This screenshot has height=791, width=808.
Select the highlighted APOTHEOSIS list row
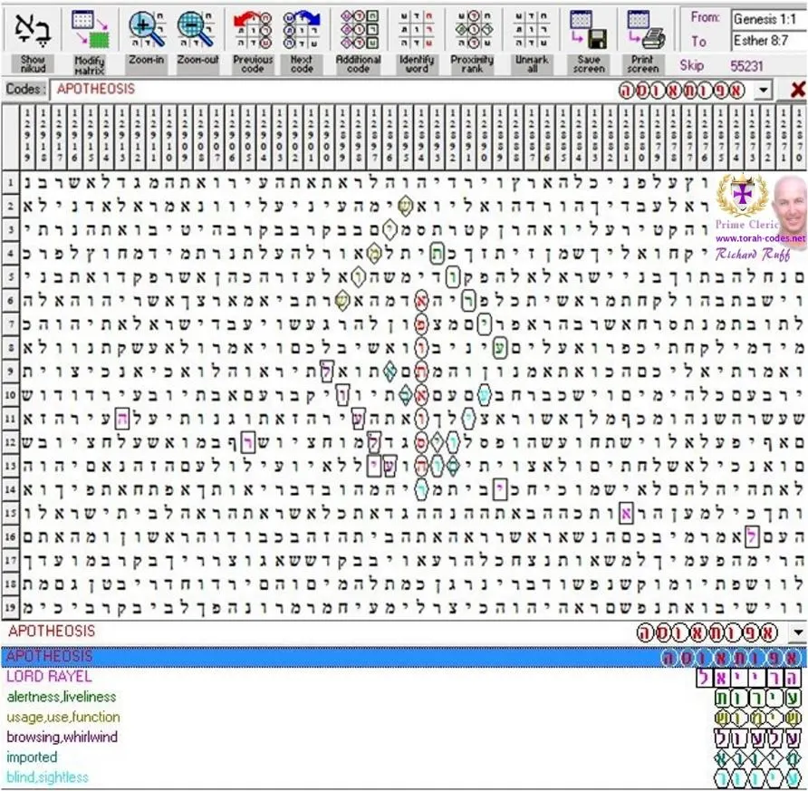403,657
